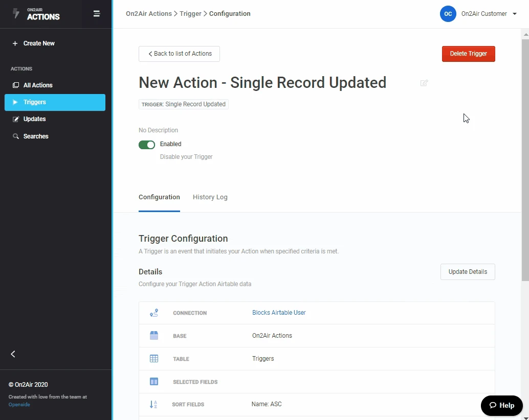Open the Updates menu item in sidebar
Screen dimensions: 529x420
pyautogui.click(x=34, y=119)
